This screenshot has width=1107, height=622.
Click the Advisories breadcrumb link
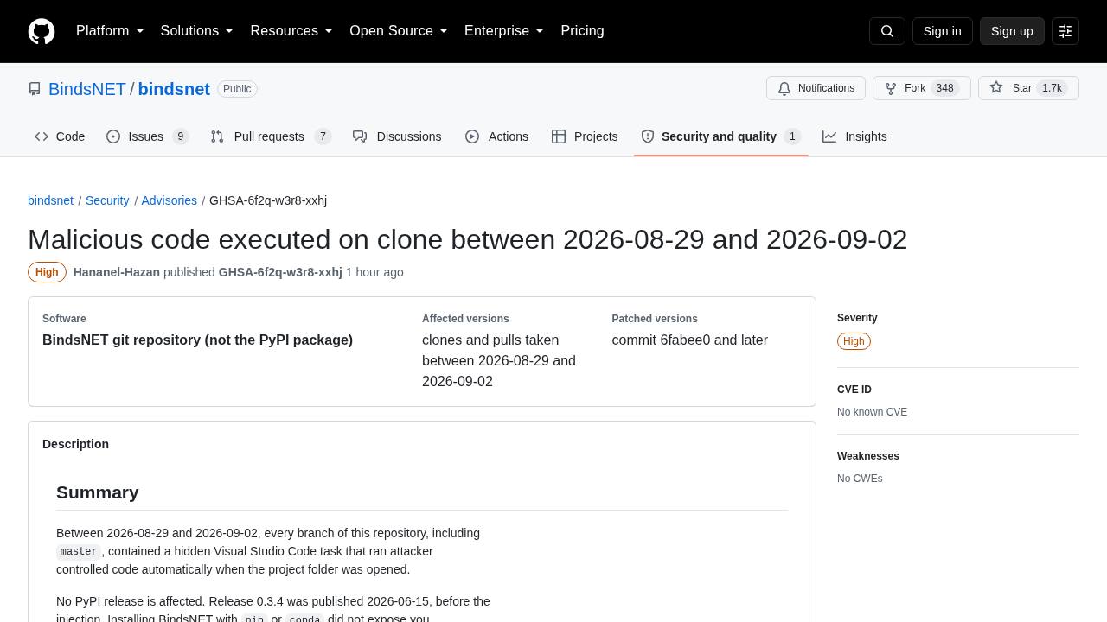169,200
